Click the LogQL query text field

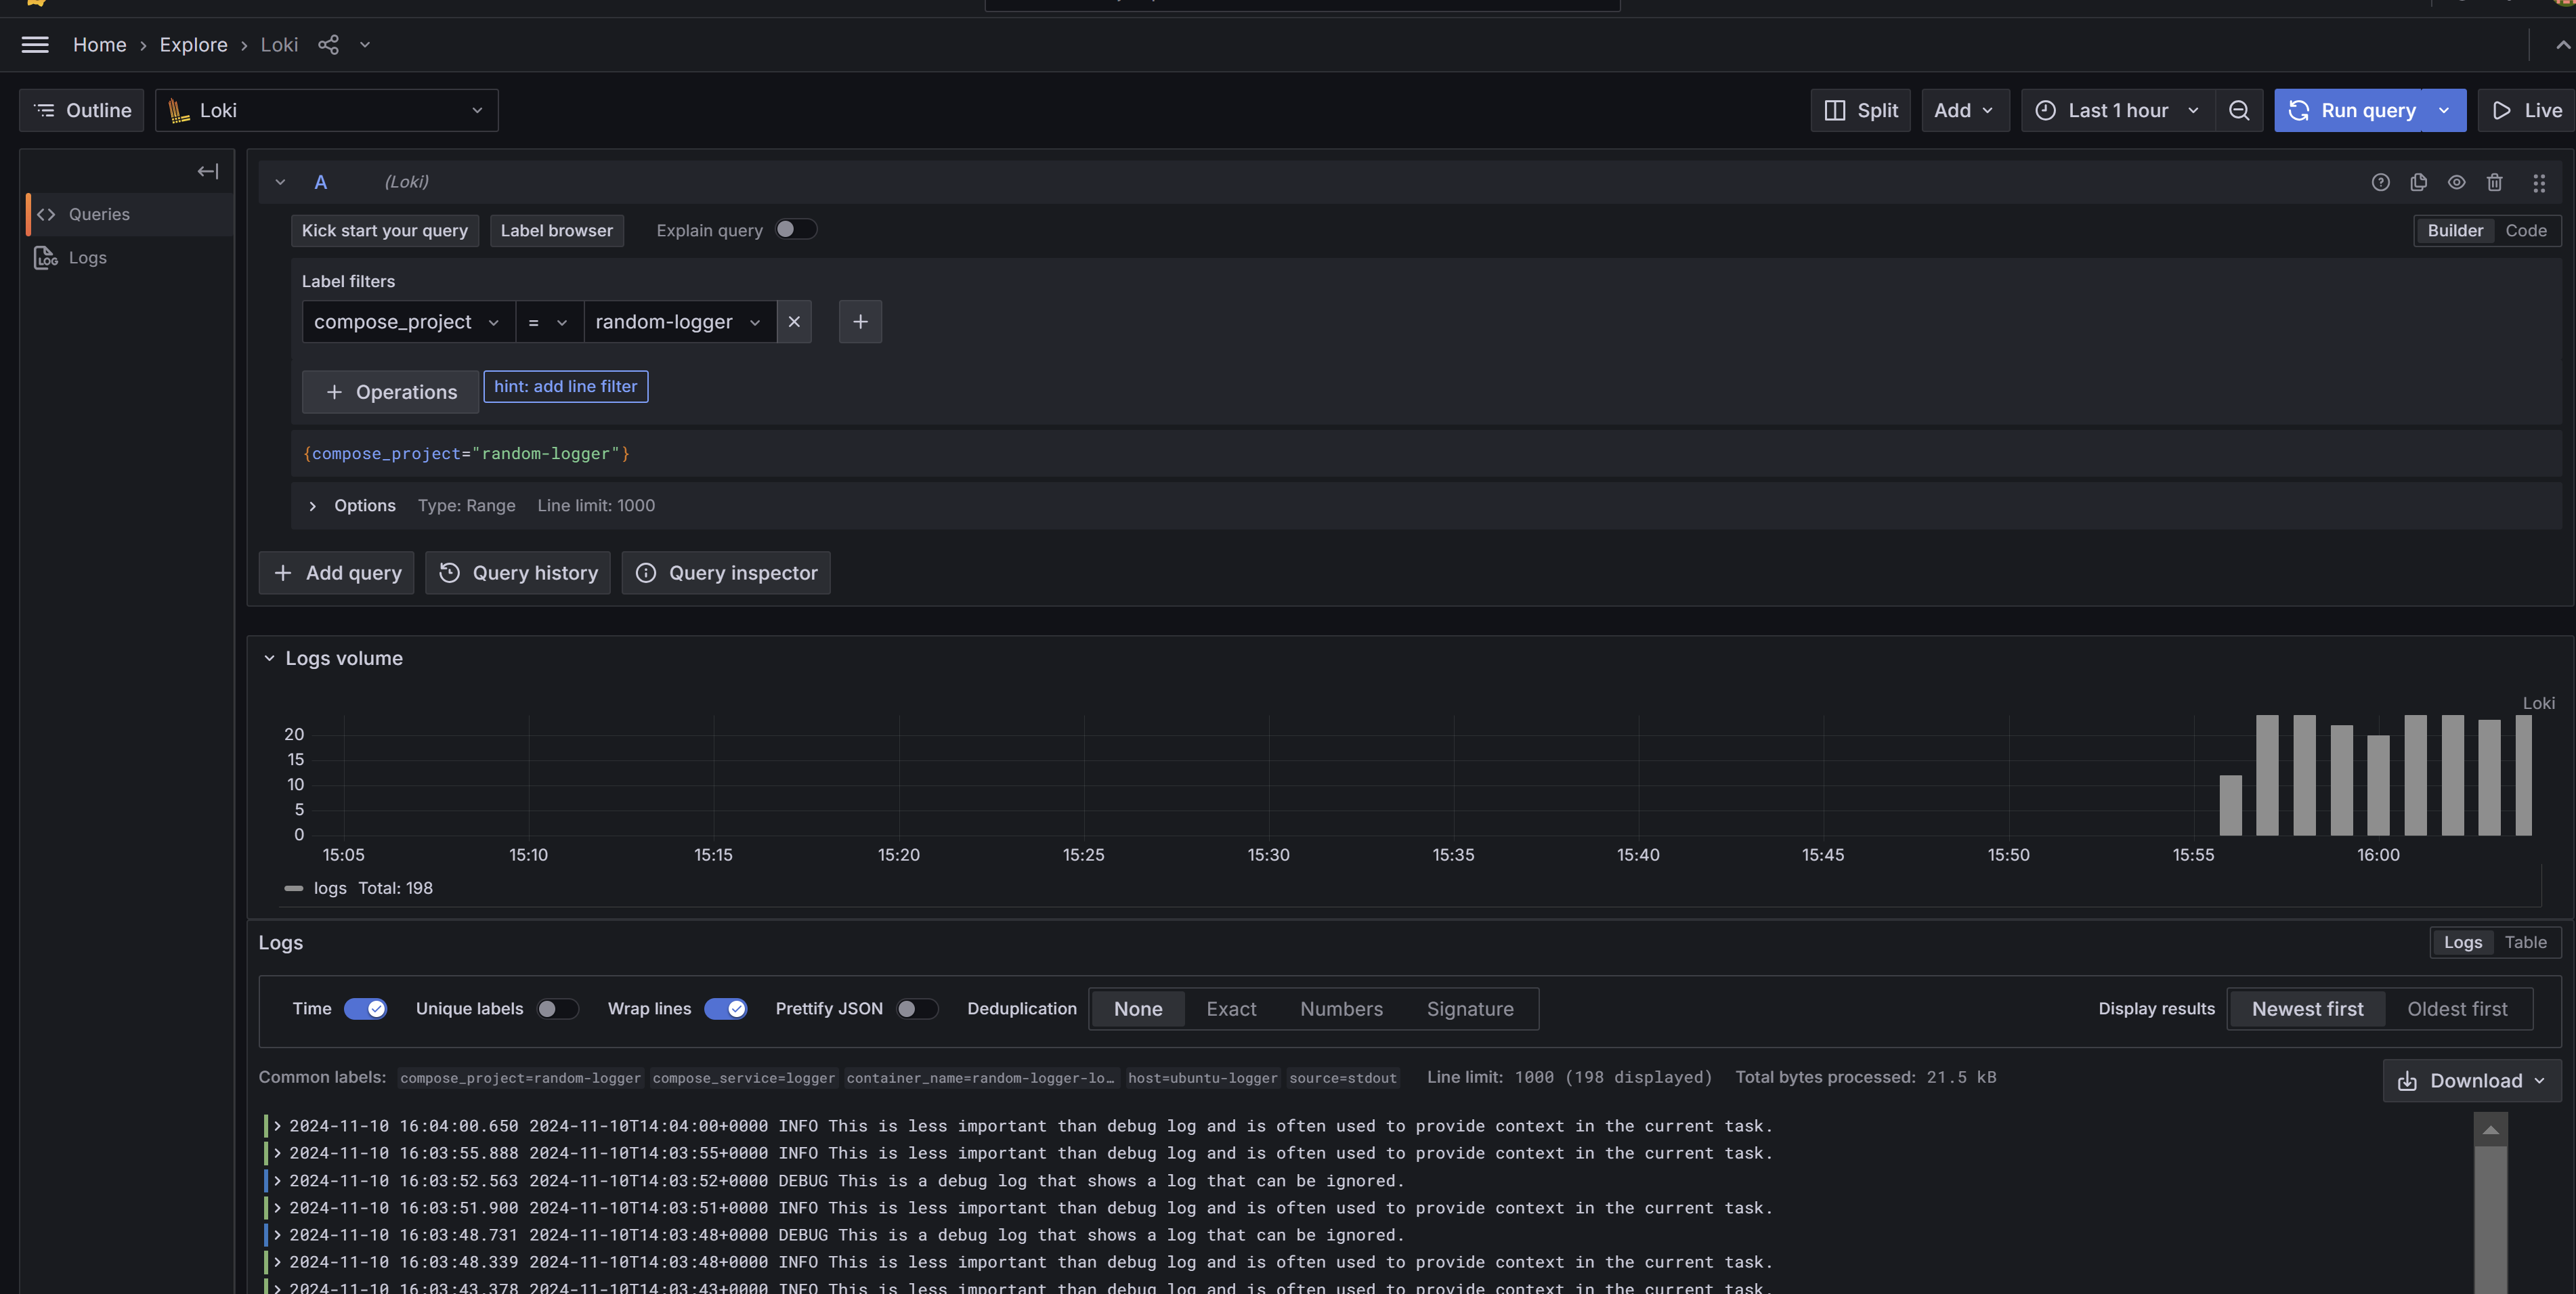pyautogui.click(x=1426, y=454)
